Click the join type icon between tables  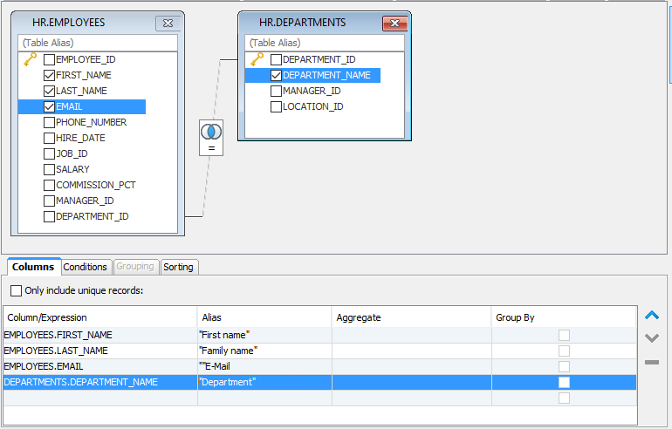pyautogui.click(x=211, y=131)
